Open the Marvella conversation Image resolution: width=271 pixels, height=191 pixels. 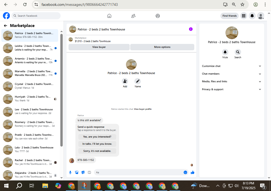[x=30, y=74]
